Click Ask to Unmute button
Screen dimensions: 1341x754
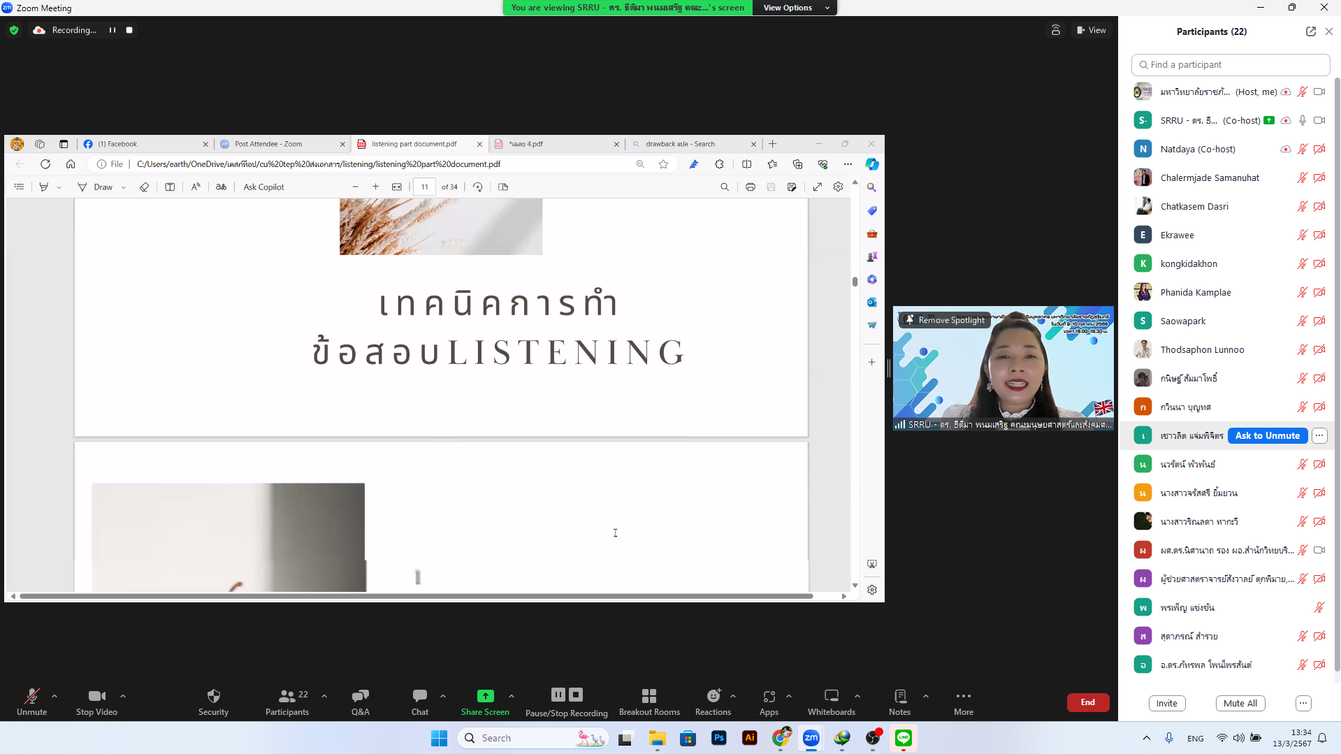coord(1267,435)
